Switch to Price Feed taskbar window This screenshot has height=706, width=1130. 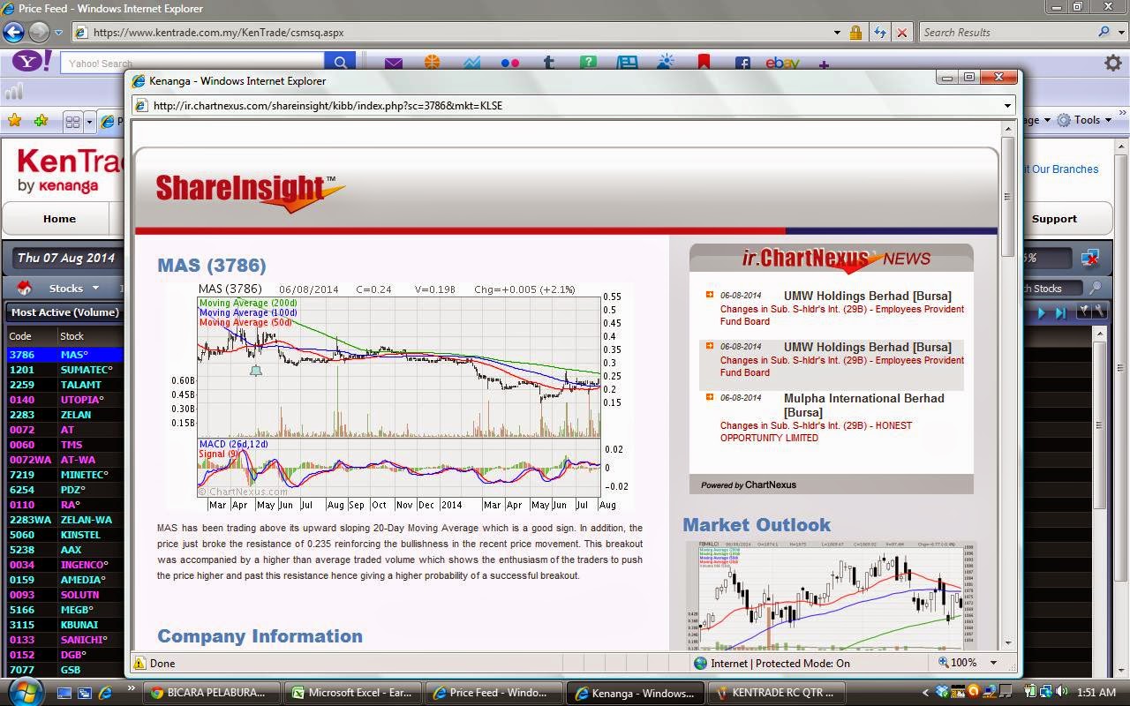click(494, 693)
